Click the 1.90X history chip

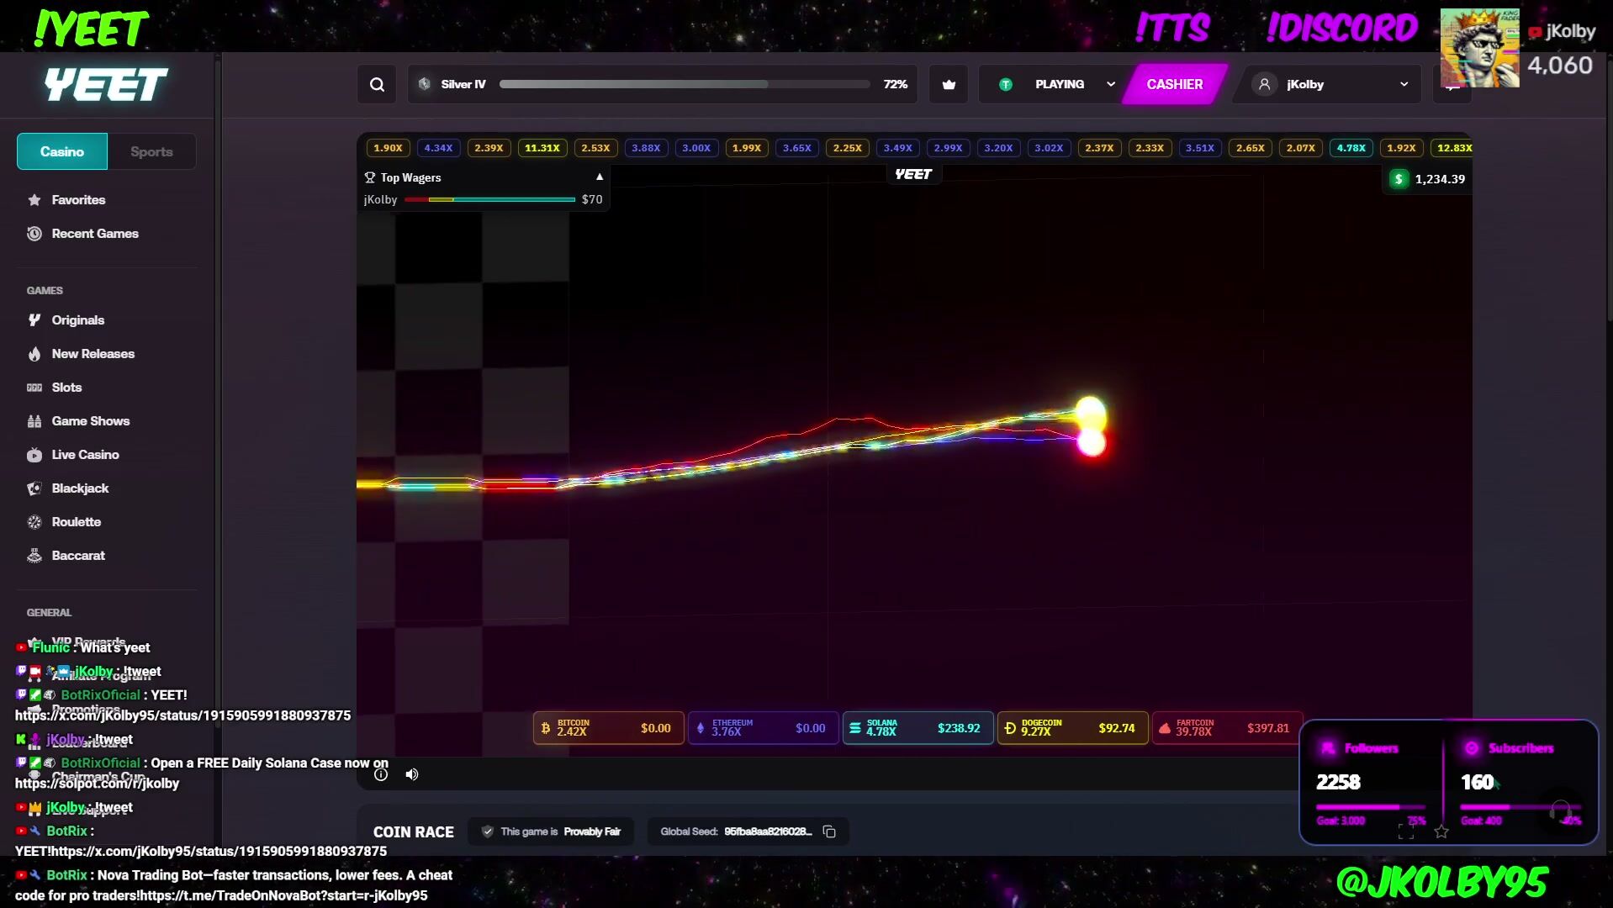pyautogui.click(x=388, y=148)
